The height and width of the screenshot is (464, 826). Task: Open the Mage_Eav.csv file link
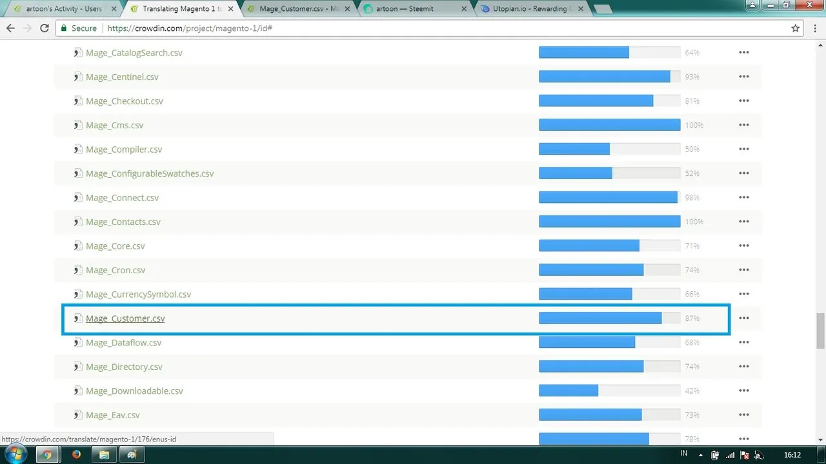113,415
